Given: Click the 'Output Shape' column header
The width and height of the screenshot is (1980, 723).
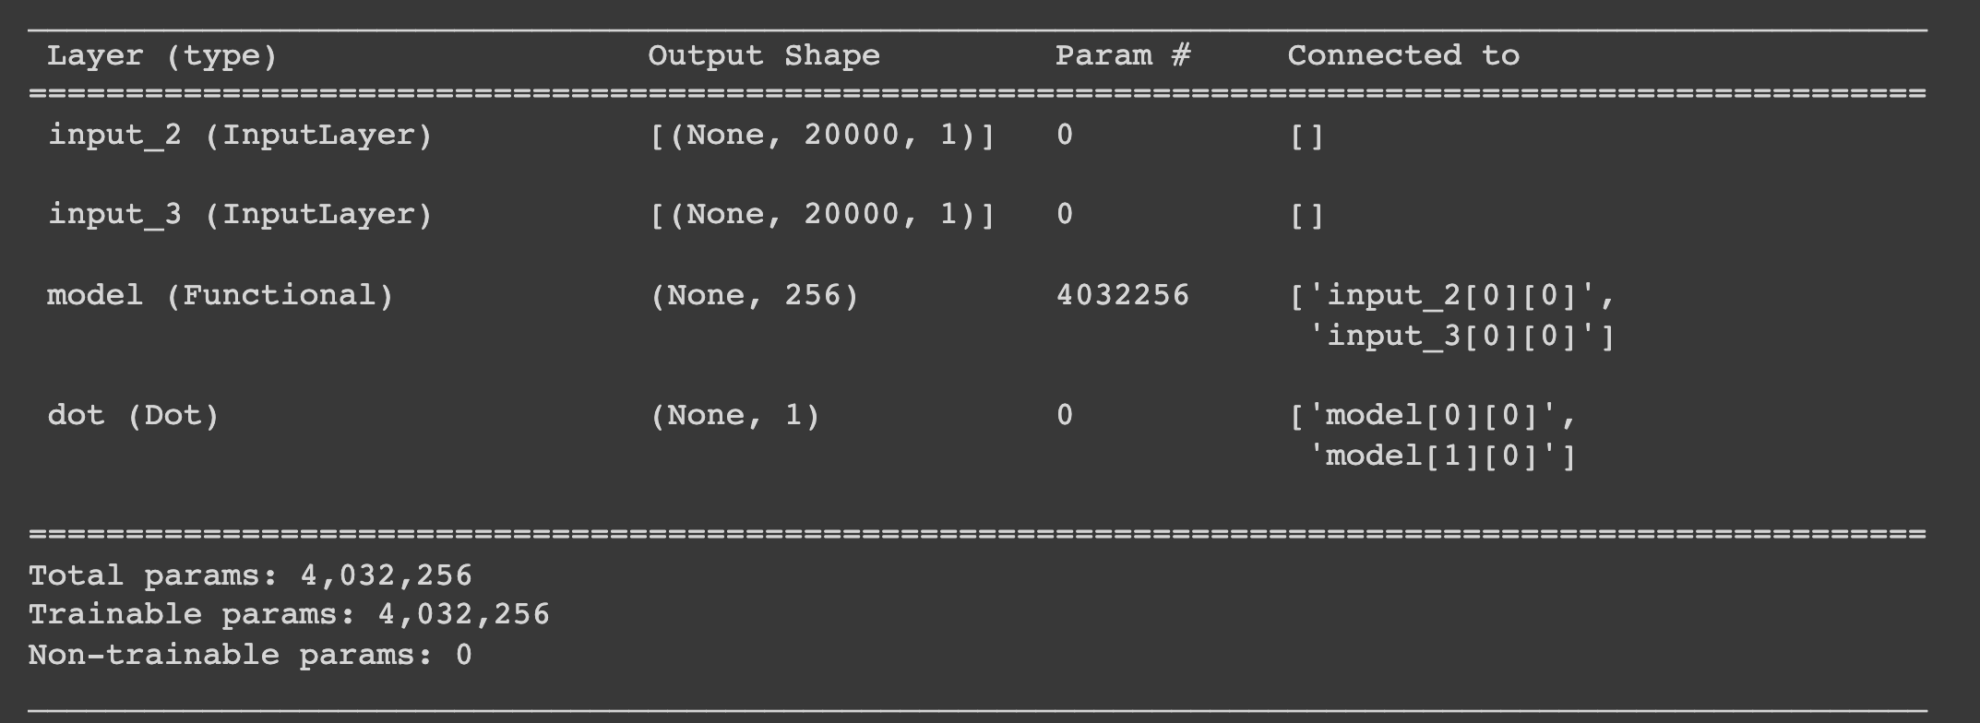Looking at the screenshot, I should pyautogui.click(x=763, y=56).
